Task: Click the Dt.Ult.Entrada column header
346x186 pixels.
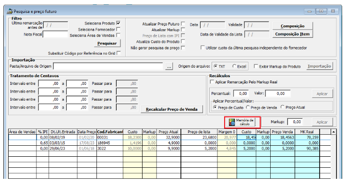Action: pyautogui.click(x=63, y=132)
